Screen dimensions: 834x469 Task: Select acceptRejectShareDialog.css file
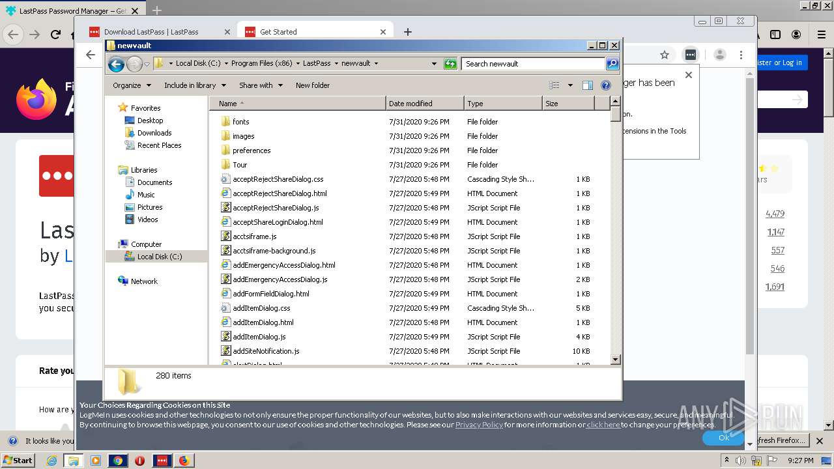point(278,179)
